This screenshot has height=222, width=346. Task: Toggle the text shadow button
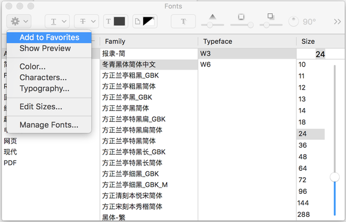[183, 21]
